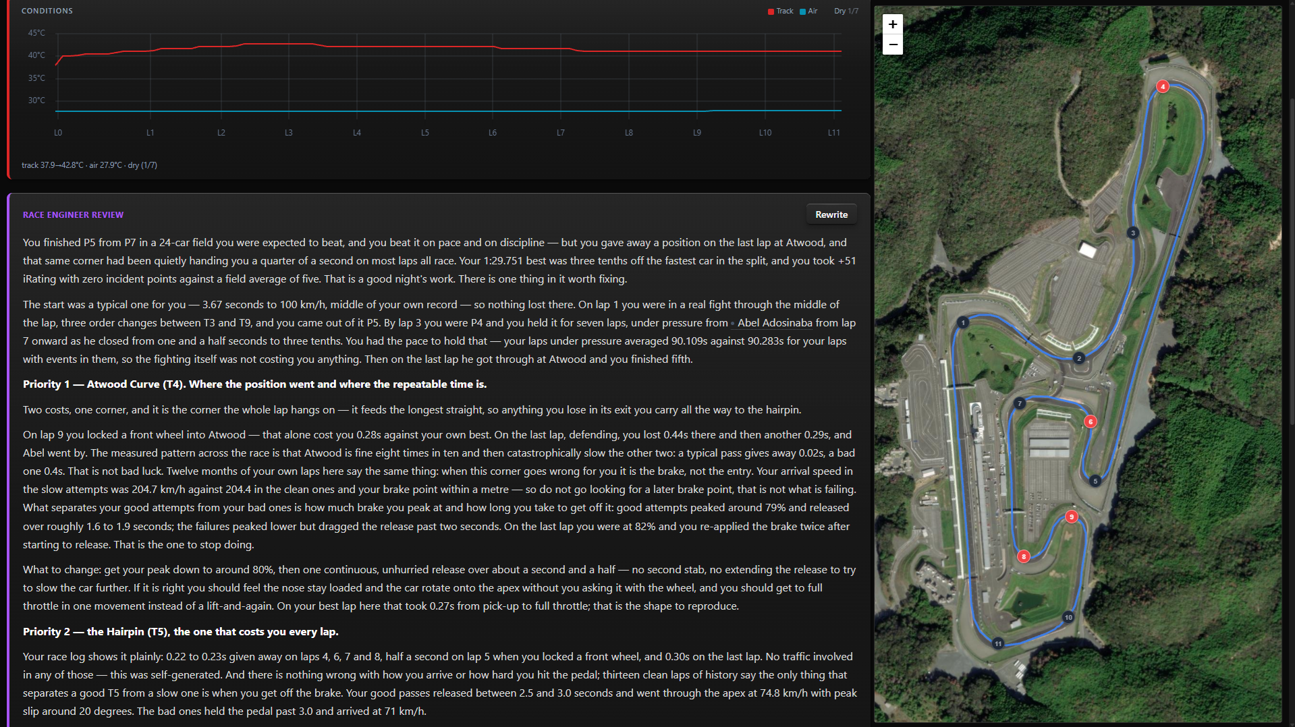Image resolution: width=1295 pixels, height=727 pixels.
Task: Click the 45°C axis label
Action: point(36,33)
